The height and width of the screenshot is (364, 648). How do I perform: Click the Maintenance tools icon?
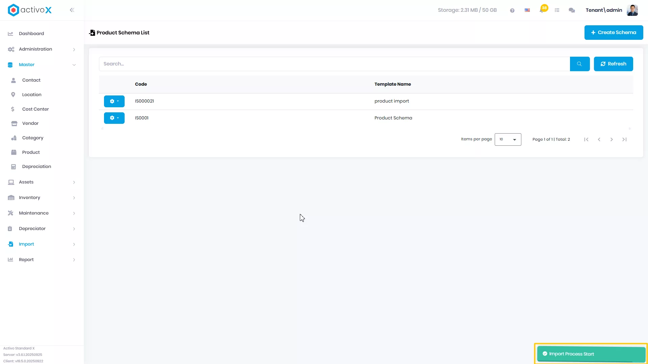[x=10, y=213]
